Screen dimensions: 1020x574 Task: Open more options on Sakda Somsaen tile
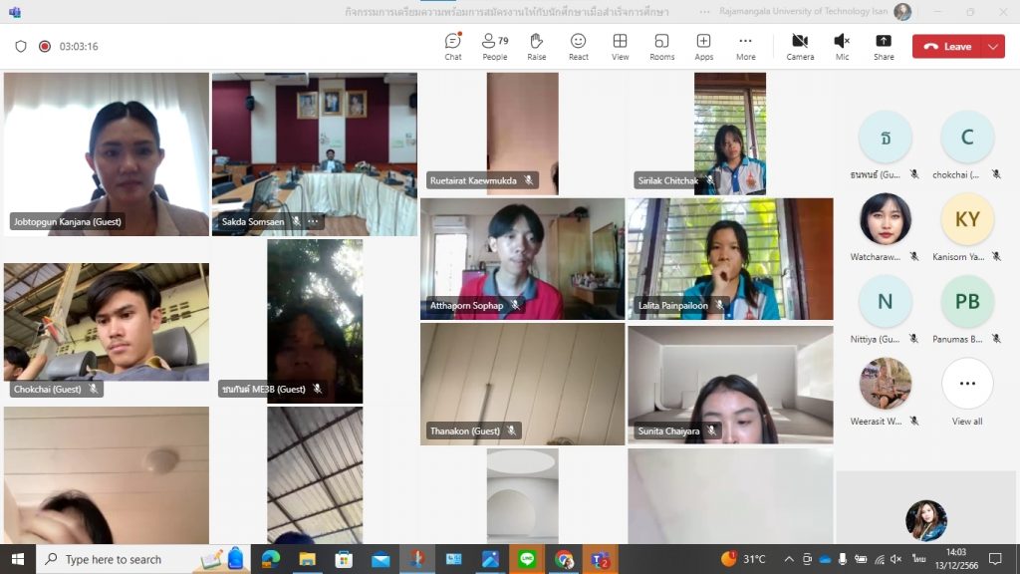313,221
